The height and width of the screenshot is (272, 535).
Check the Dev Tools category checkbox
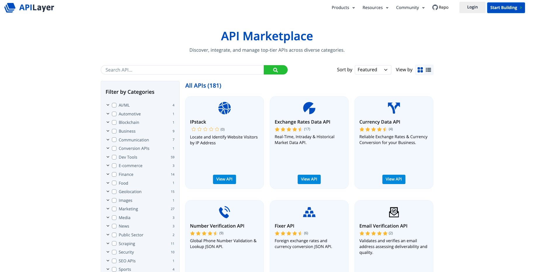click(114, 157)
